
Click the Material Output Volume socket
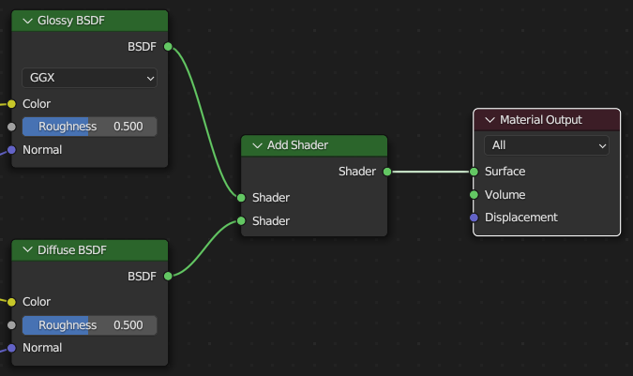point(475,195)
